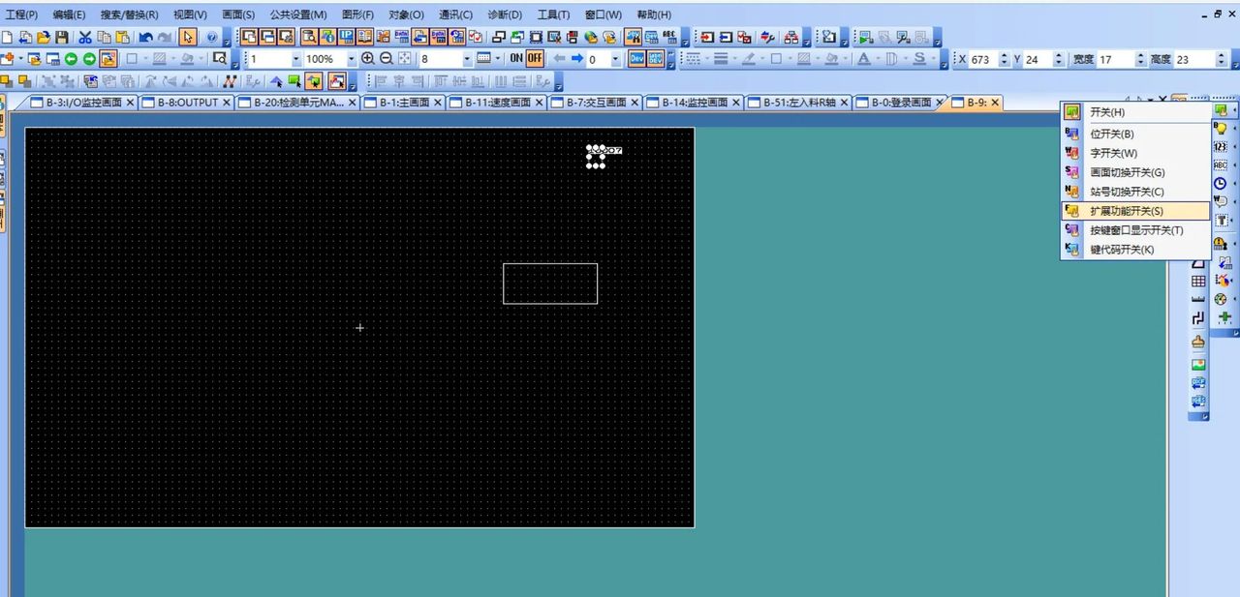Click the Cut scissors icon
The image size is (1240, 597).
85,37
